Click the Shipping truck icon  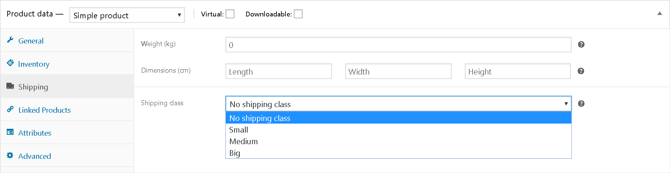click(10, 86)
